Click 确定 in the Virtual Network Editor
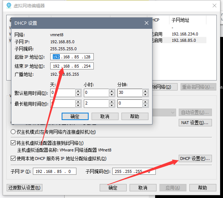The height and width of the screenshot is (198, 223). click(x=113, y=188)
